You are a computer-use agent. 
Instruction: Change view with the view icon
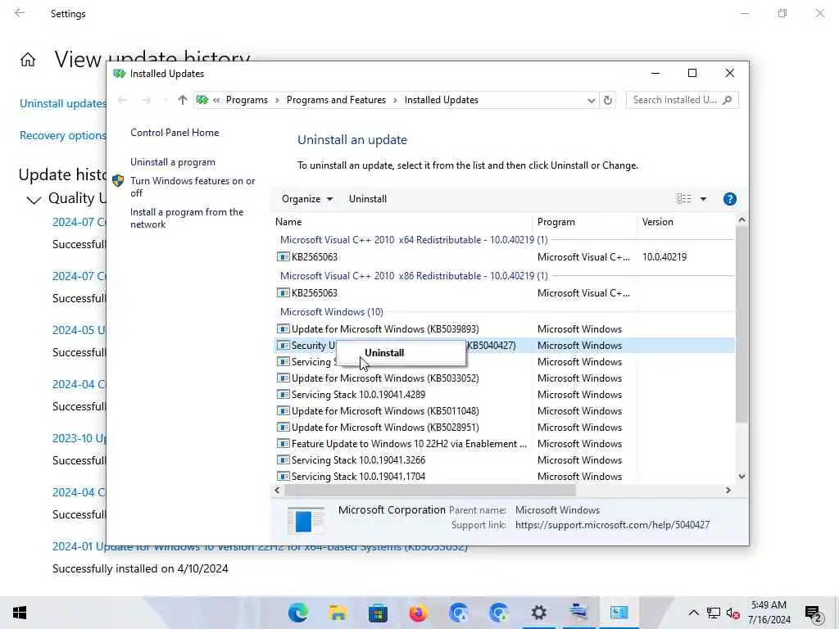[x=684, y=199]
